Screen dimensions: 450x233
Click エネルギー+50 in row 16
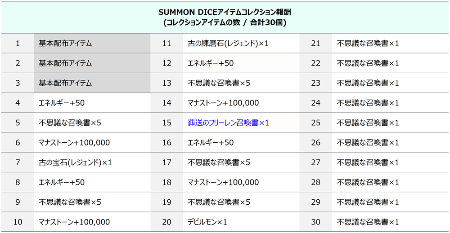(211, 143)
